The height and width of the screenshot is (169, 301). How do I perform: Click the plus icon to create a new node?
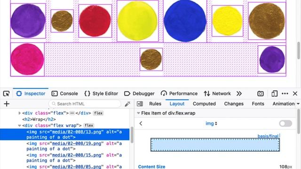tap(7, 104)
